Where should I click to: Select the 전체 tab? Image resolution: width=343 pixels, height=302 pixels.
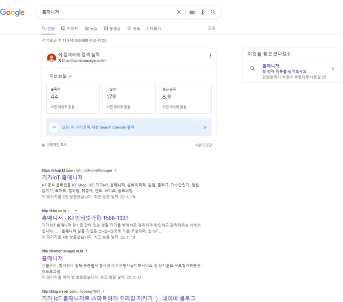coord(48,28)
